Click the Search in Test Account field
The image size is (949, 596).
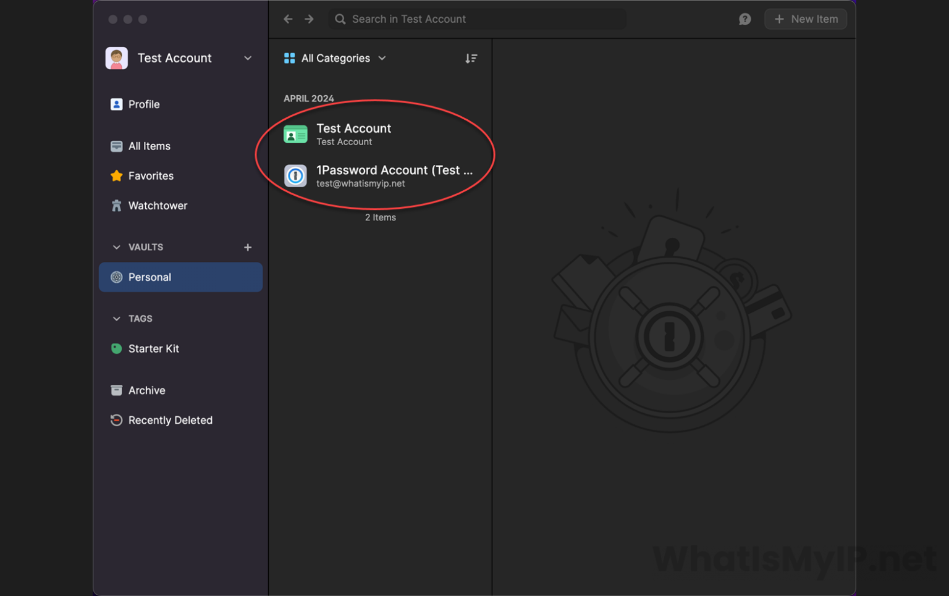click(x=477, y=19)
